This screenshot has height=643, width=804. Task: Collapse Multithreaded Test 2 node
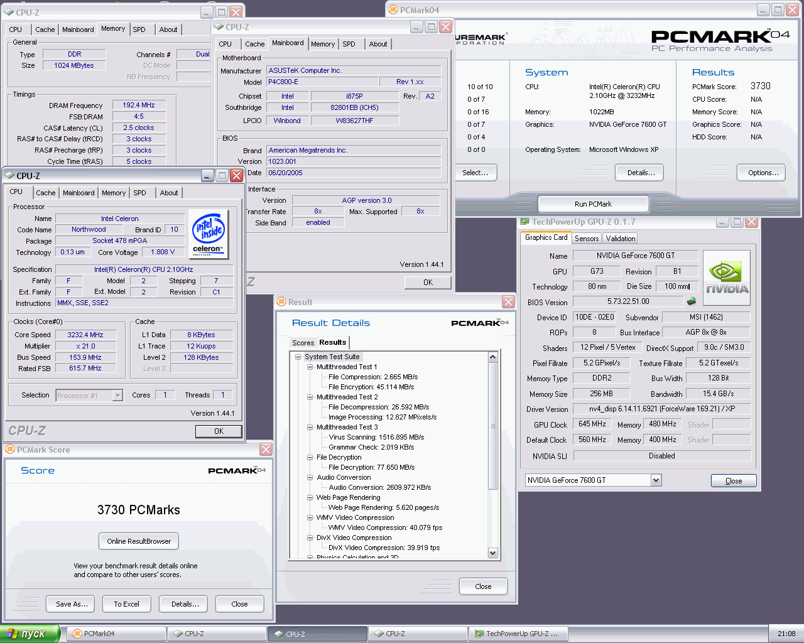(x=310, y=397)
